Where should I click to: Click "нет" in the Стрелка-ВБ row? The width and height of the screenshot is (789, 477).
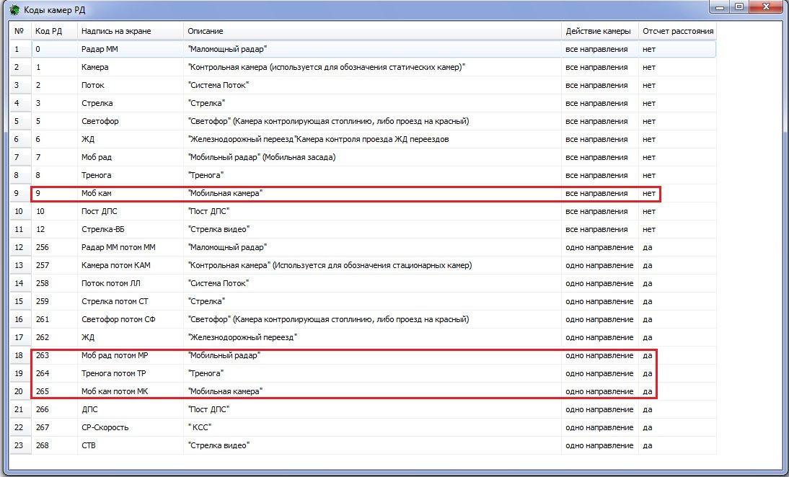pos(649,229)
